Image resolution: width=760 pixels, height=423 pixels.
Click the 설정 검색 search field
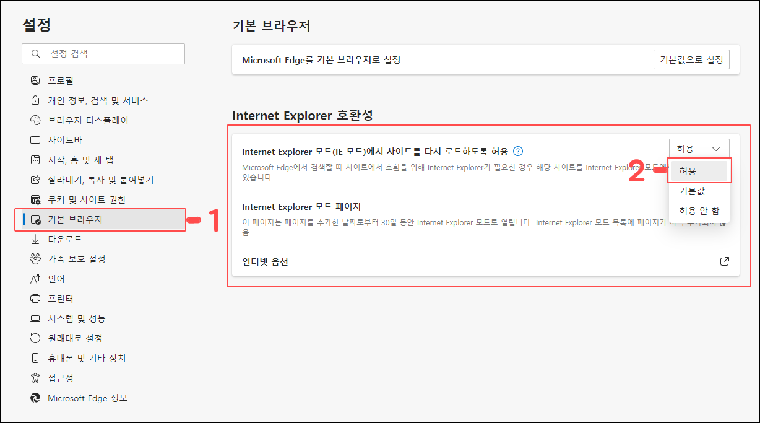coord(103,54)
